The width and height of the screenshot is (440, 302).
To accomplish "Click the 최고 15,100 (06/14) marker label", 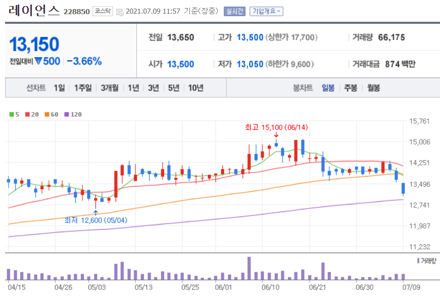I will (276, 127).
